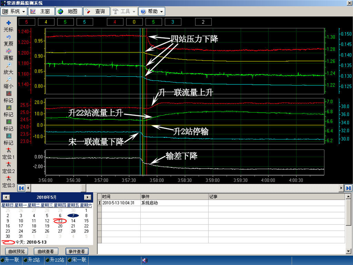
Task: Open the 查询 query menu item
Action: click(96, 11)
